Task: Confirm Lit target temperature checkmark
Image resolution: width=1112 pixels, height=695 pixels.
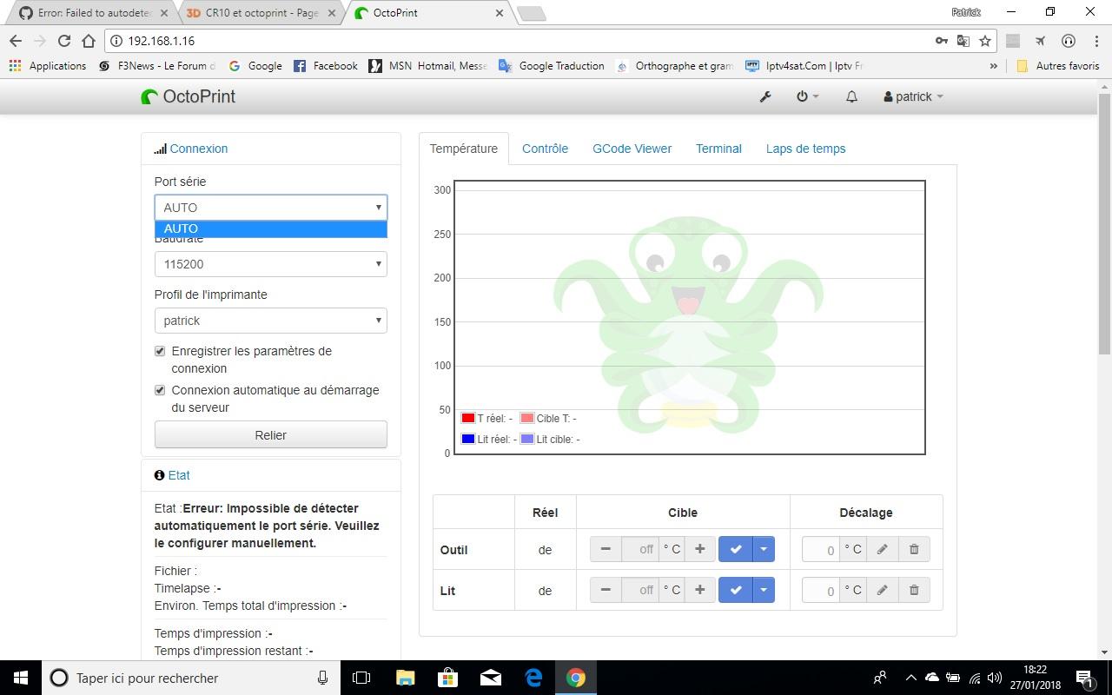Action: tap(735, 590)
